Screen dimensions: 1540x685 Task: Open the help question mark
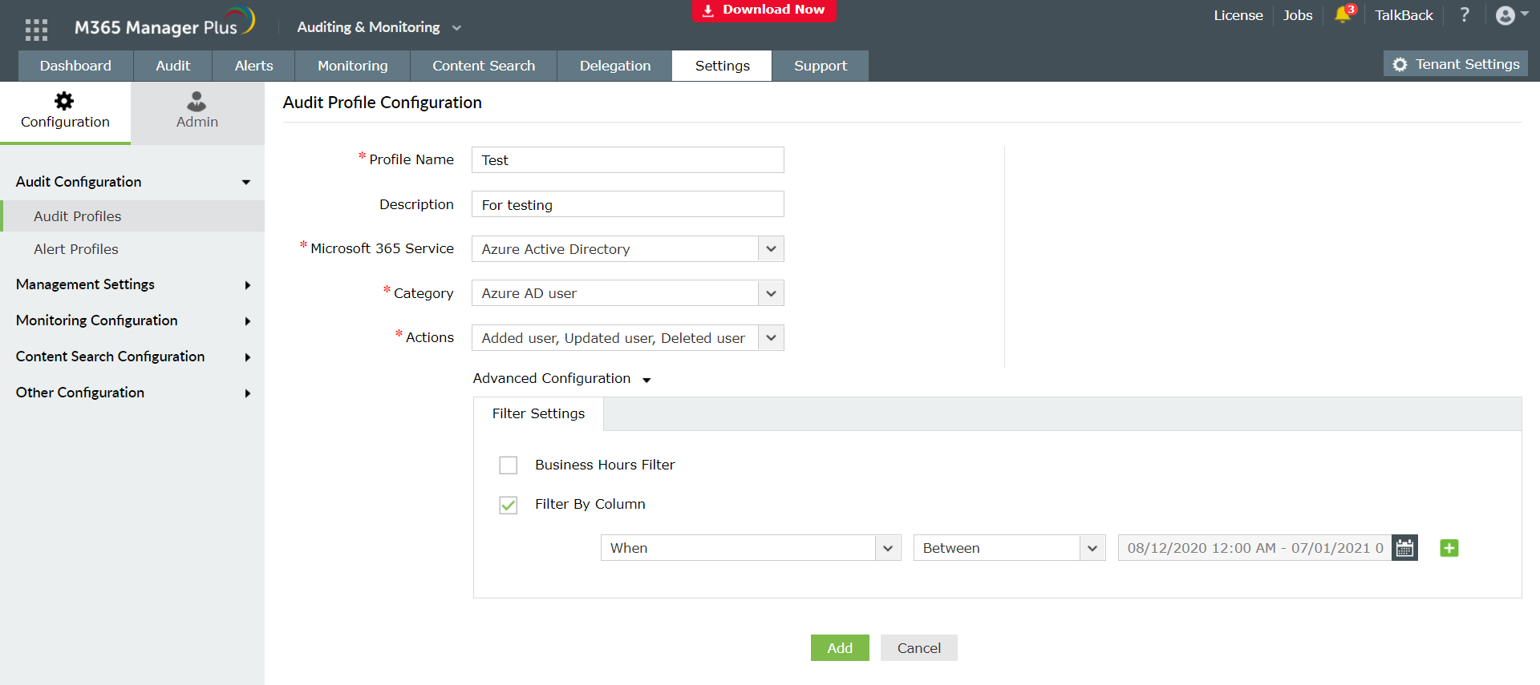pyautogui.click(x=1465, y=14)
